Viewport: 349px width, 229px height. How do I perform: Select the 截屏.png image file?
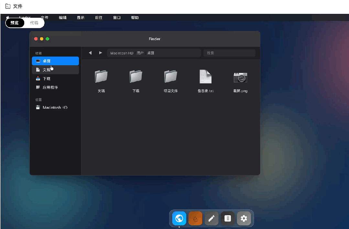tap(240, 77)
